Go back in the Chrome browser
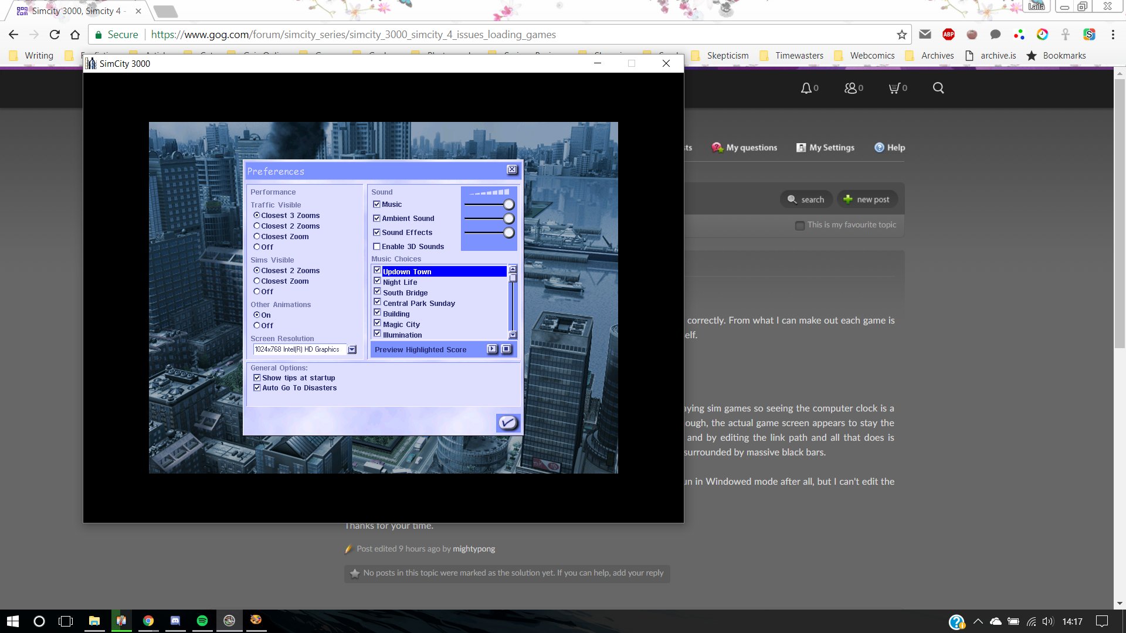Screen dimensions: 1126x633 [13, 35]
